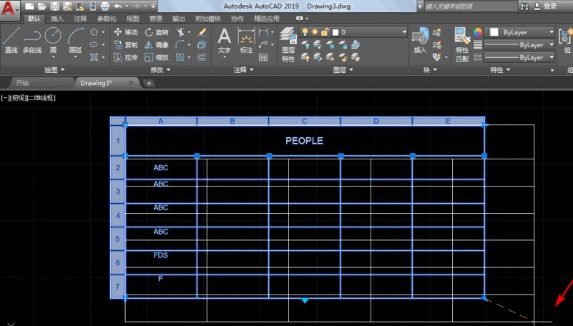Click the Undo arrow icon
This screenshot has height=326, width=573.
click(118, 6)
